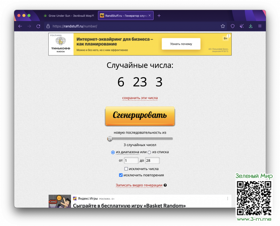Uncheck the "исключить повторения" checkbox
The width and height of the screenshot is (280, 226).
pos(121,175)
